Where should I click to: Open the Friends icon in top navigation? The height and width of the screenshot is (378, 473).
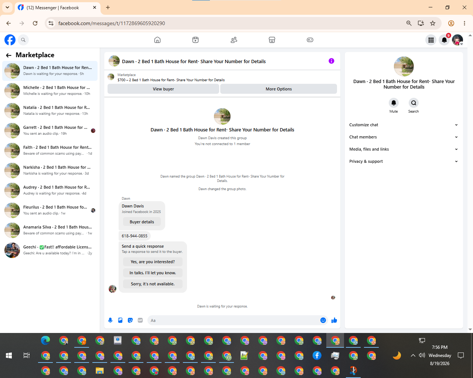coord(234,40)
